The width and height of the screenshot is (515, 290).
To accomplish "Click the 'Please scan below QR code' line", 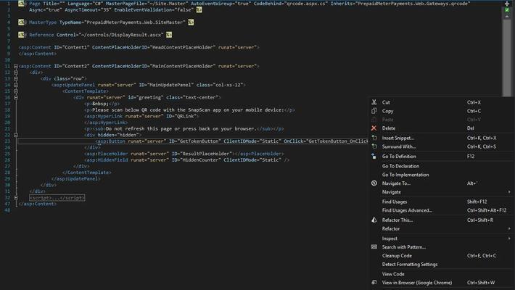I will [x=189, y=110].
